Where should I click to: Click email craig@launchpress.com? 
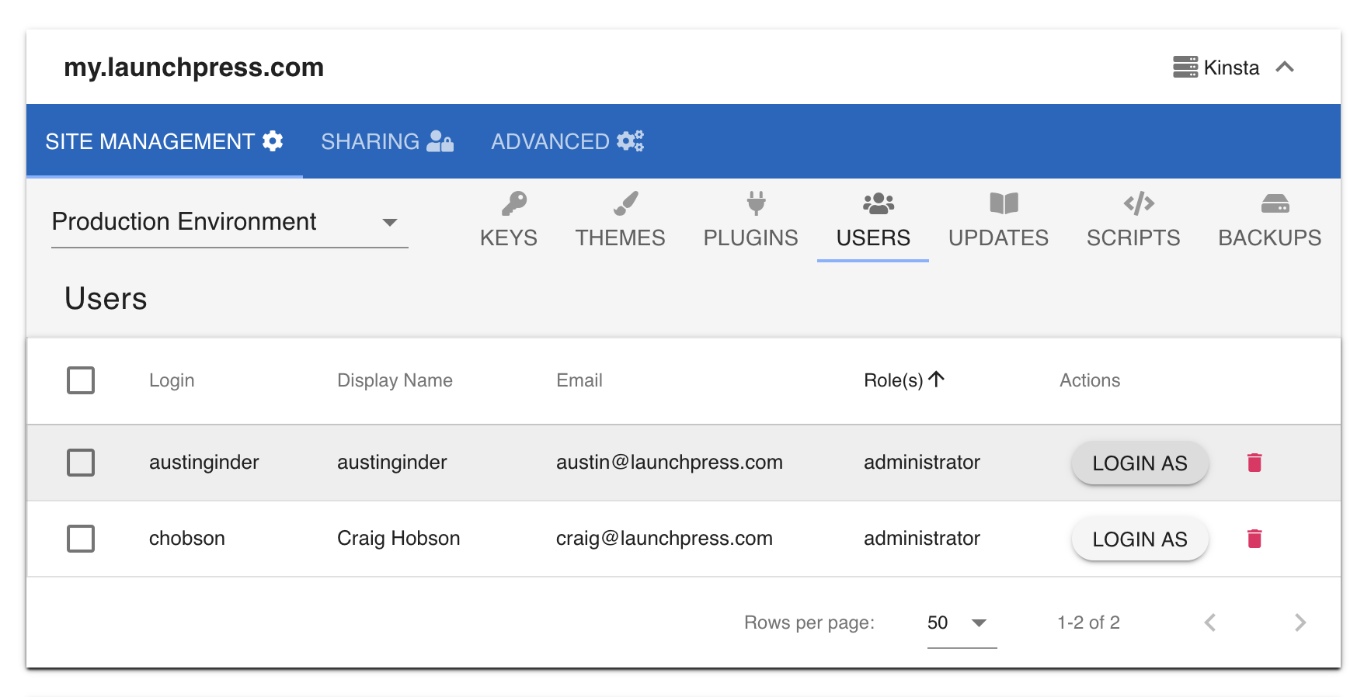664,539
